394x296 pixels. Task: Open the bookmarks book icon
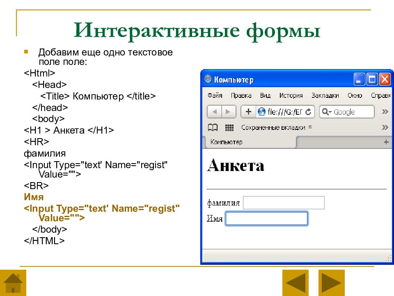213,127
